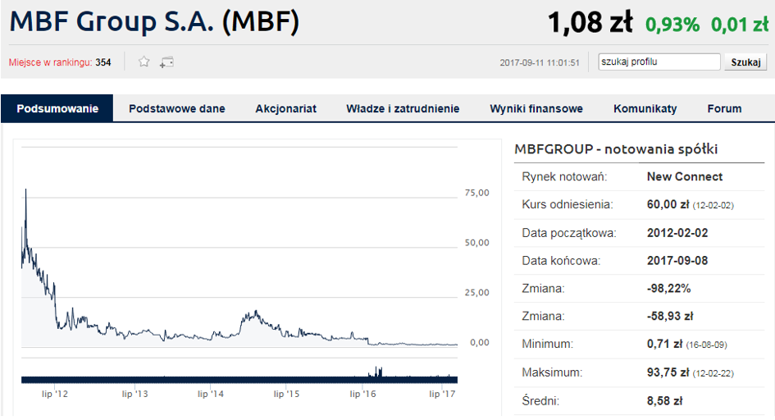This screenshot has height=420, width=775.
Task: Select ranking value 354
Action: click(103, 62)
